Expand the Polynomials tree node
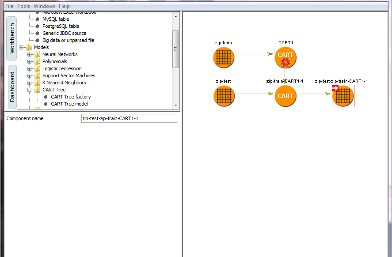Viewport: 392px width, 257px height. pos(30,61)
